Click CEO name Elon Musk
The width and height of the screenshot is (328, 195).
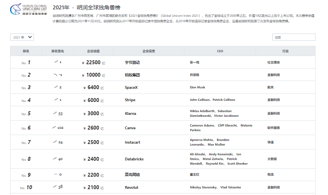coord(198,87)
